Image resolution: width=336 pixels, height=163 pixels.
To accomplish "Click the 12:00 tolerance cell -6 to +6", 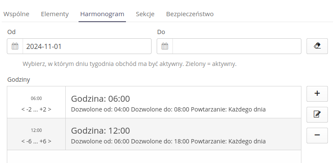I will 36,134.
